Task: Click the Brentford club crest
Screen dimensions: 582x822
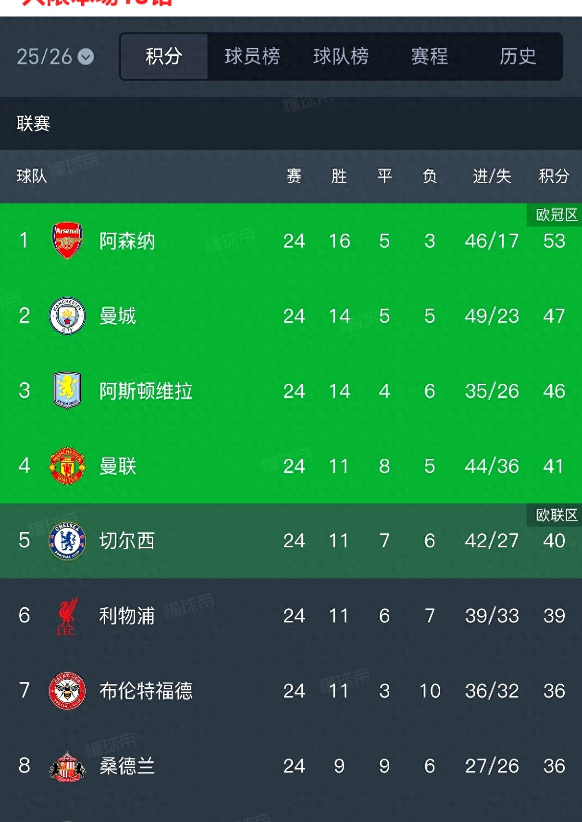Action: pyautogui.click(x=67, y=691)
